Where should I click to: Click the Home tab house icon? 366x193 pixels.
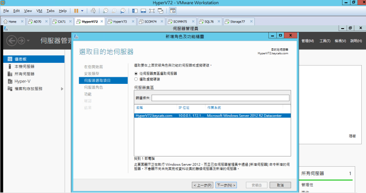[6, 22]
